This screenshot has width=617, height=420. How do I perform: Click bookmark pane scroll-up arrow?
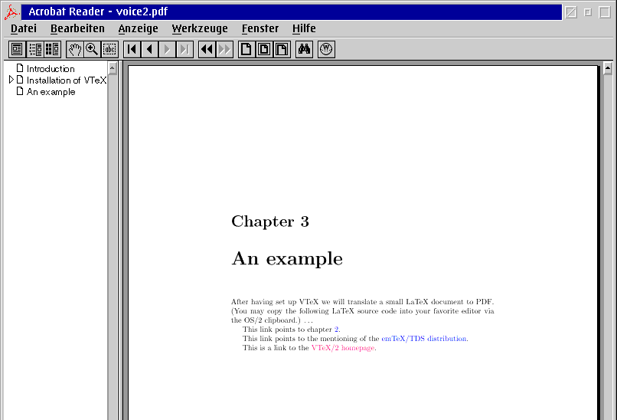click(x=112, y=68)
